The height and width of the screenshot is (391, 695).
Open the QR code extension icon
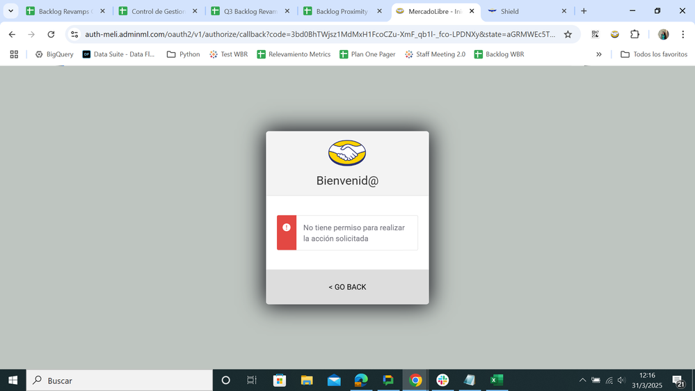596,34
